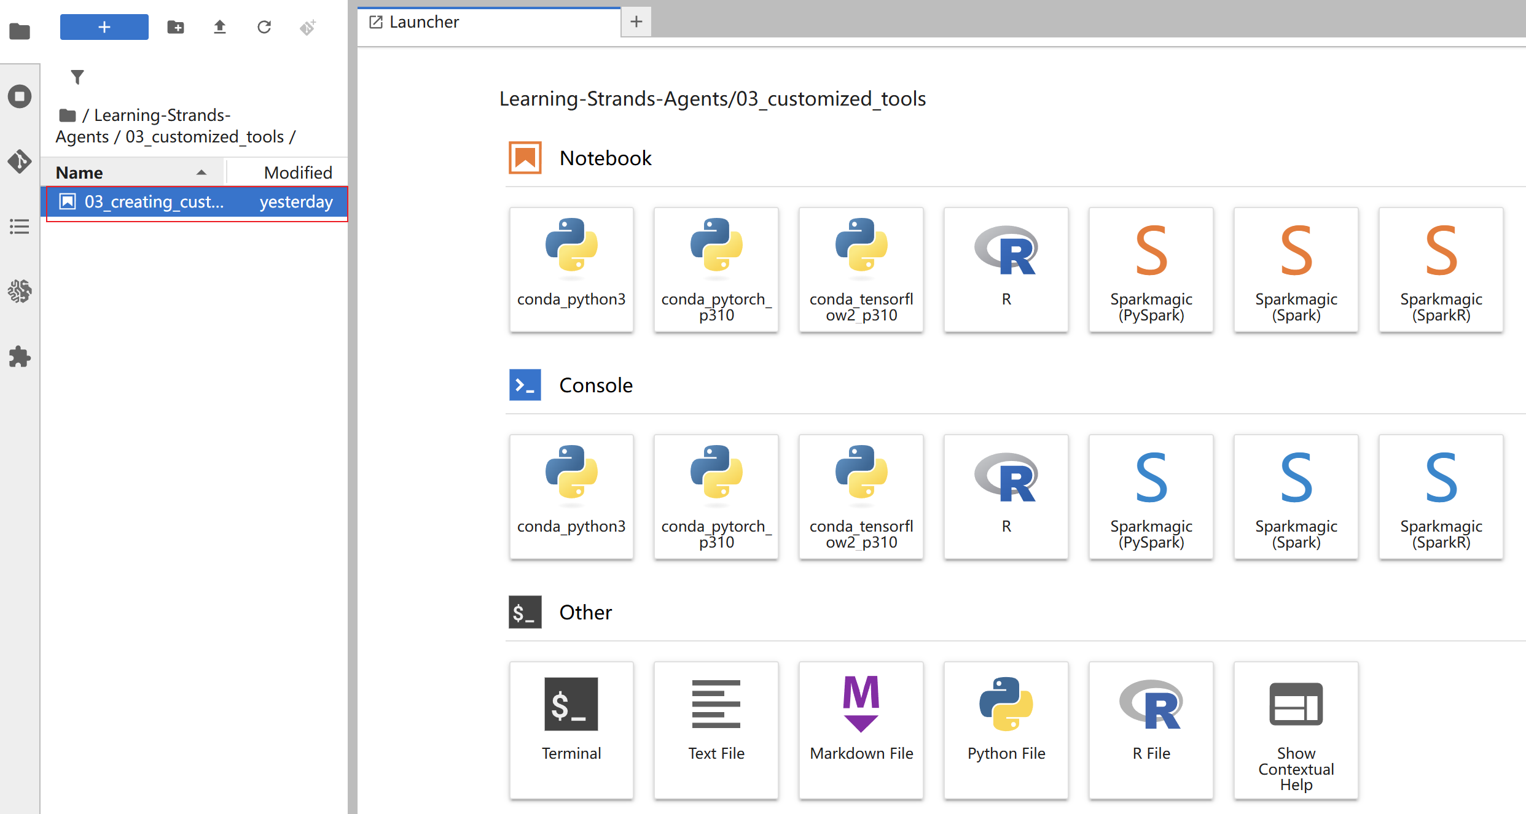The image size is (1526, 814).
Task: Open Sparkmagic (Spark) console
Action: click(1296, 497)
